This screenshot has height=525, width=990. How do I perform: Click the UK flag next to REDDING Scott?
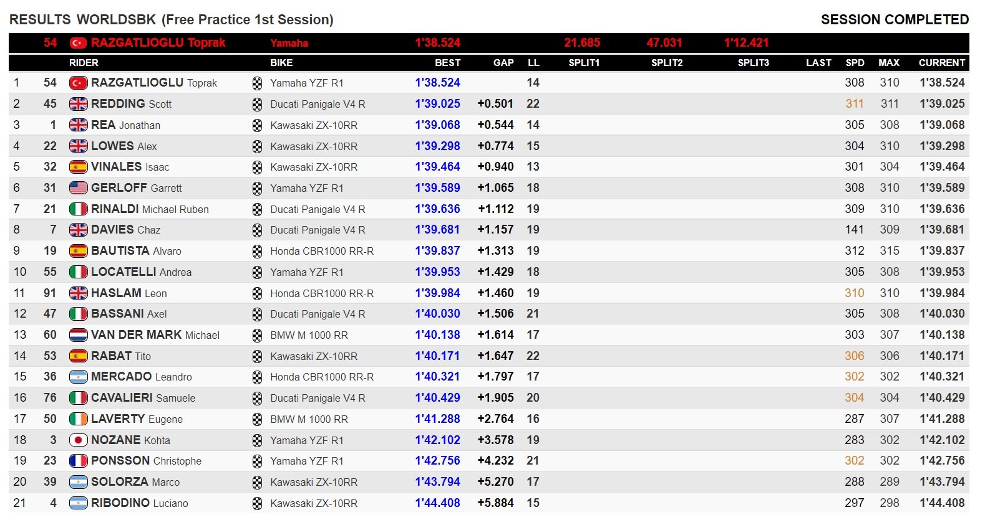click(78, 104)
